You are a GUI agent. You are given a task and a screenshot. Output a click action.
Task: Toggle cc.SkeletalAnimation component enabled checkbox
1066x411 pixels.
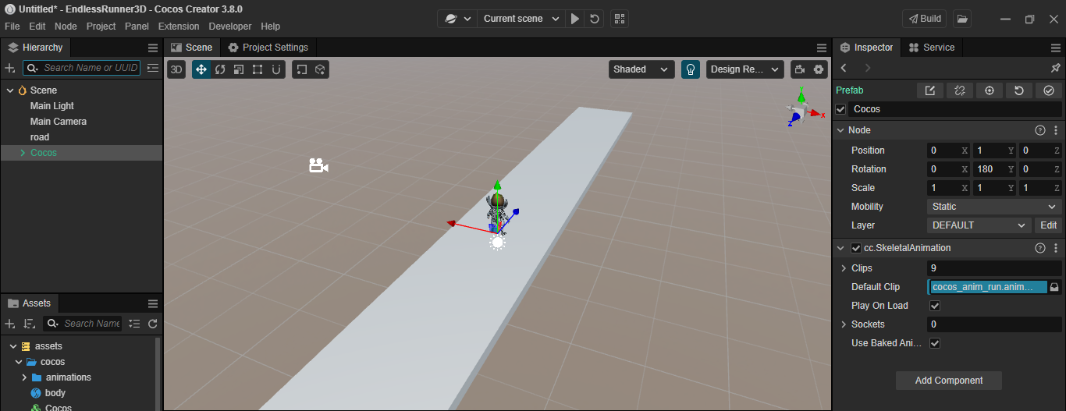[856, 248]
